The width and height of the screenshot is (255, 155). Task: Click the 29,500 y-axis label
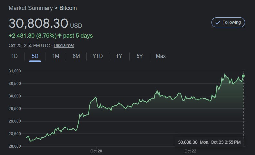pyautogui.click(x=15, y=109)
